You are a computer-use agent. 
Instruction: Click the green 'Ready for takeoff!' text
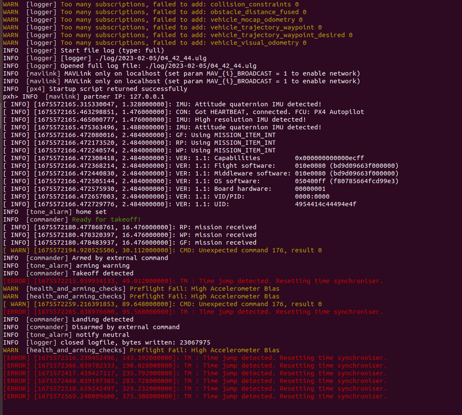(x=106, y=219)
